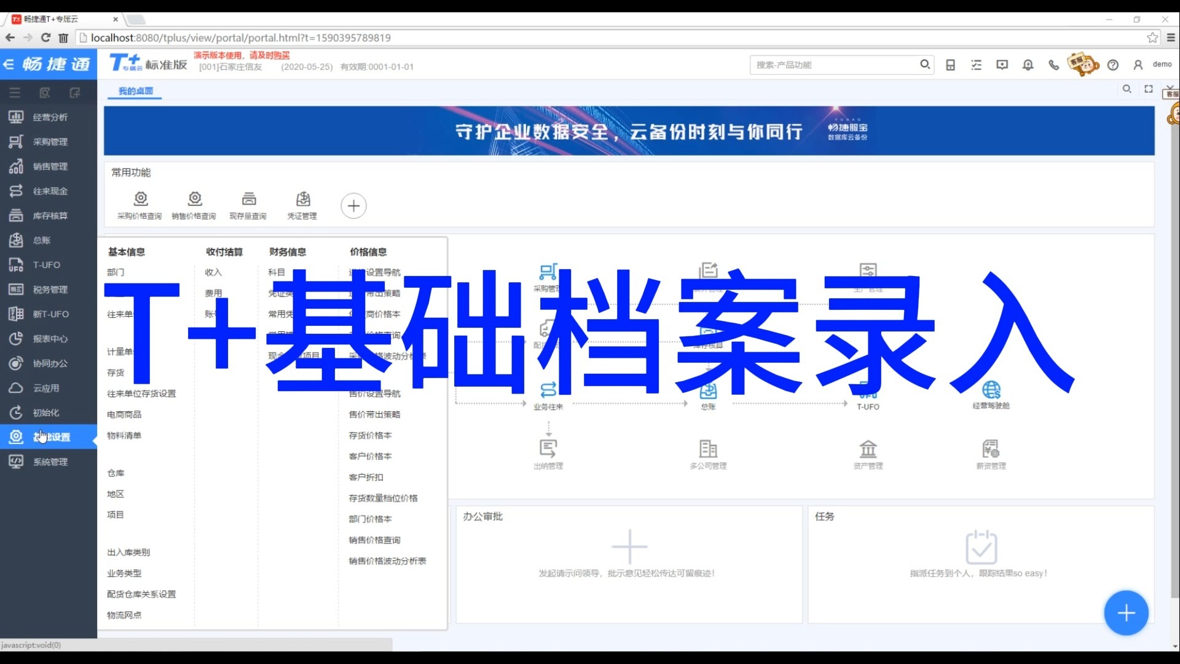Open the demo user account menu
Screen dimensions: 1180x664
(1153, 65)
